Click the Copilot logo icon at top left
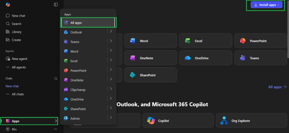 tap(8, 5)
